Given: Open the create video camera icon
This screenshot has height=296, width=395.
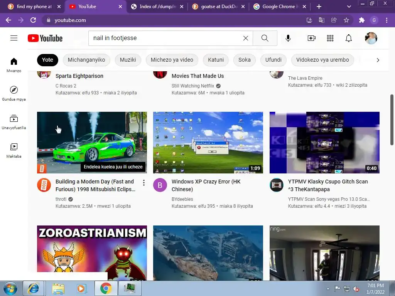Looking at the screenshot, I should coord(312,38).
